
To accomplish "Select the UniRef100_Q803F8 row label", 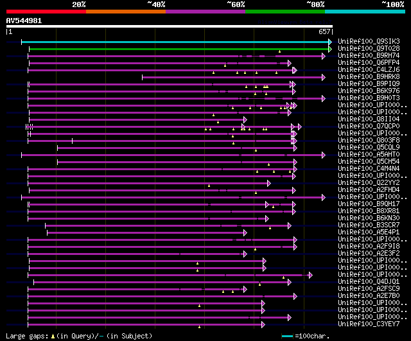I will click(x=369, y=141).
